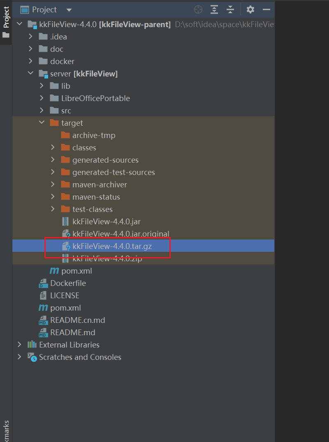Open the Project panel gear options
This screenshot has height=442, width=329.
250,9
